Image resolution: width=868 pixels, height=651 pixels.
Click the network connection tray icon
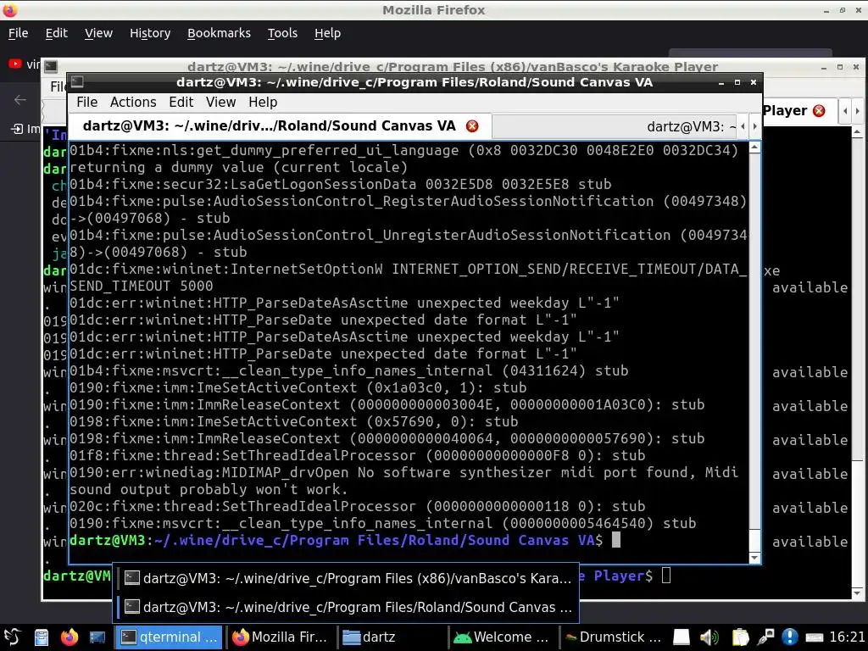pos(766,637)
